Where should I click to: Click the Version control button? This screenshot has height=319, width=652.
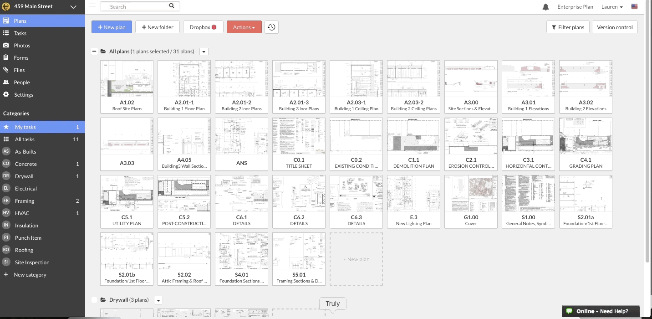click(x=615, y=27)
